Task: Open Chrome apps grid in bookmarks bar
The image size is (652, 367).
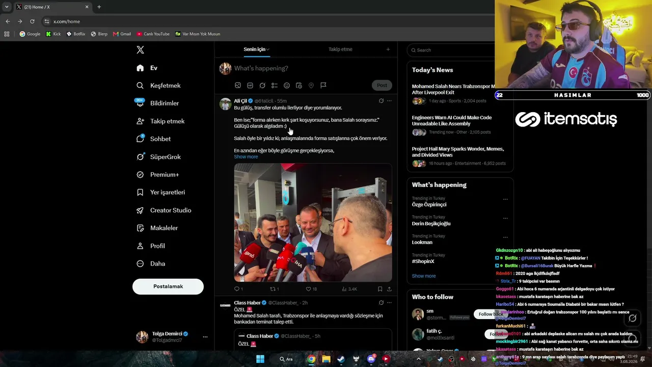Action: pyautogui.click(x=7, y=34)
